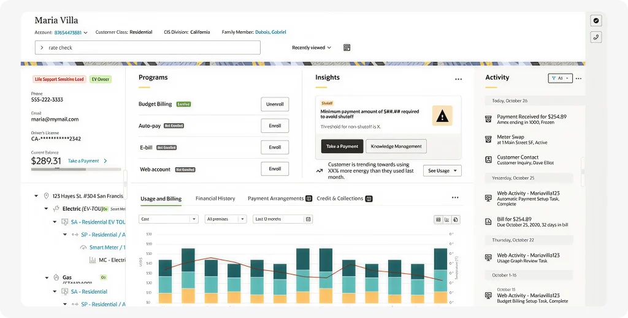
Task: Enroll in E-bill
Action: coord(275,147)
